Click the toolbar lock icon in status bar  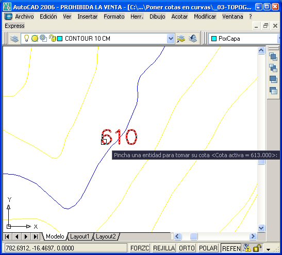pyautogui.click(x=257, y=248)
